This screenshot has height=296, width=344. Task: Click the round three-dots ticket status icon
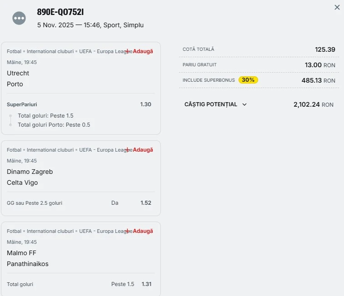pyautogui.click(x=19, y=18)
